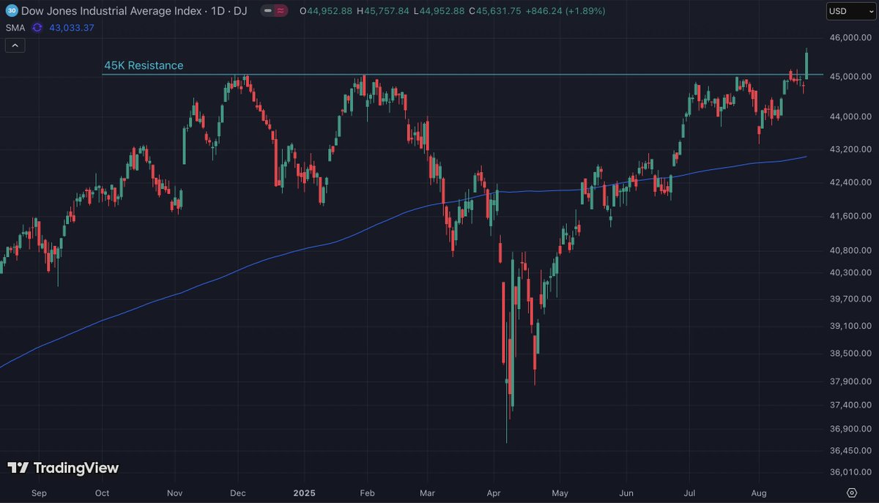The image size is (879, 503).
Task: Click the 46,000.00 price axis label
Action: (850, 38)
